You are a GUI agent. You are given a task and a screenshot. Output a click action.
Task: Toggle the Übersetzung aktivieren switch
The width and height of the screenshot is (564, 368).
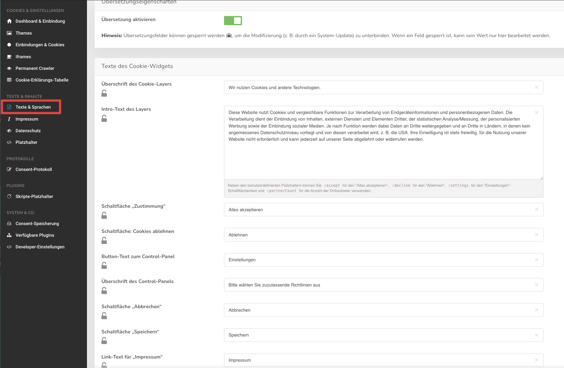pos(233,21)
